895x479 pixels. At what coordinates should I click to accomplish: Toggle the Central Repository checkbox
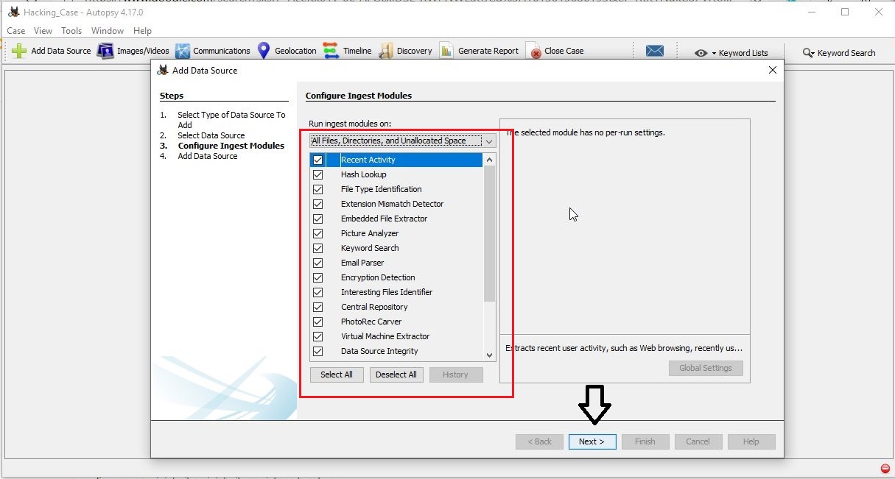point(317,307)
